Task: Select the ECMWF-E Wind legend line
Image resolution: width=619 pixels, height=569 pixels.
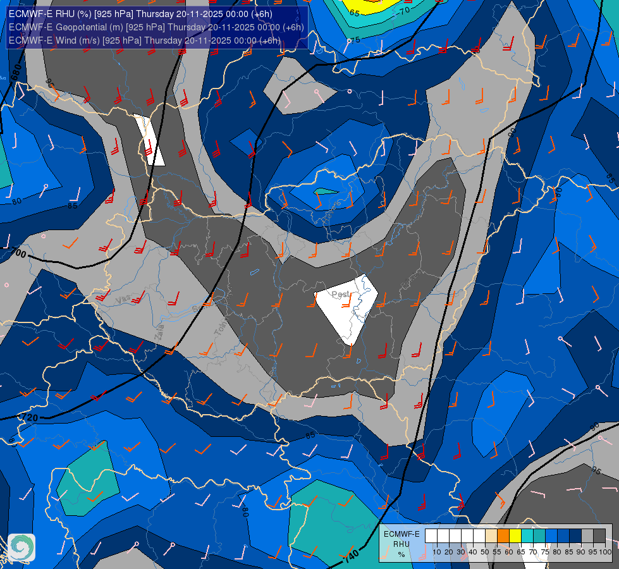Action: [x=145, y=40]
